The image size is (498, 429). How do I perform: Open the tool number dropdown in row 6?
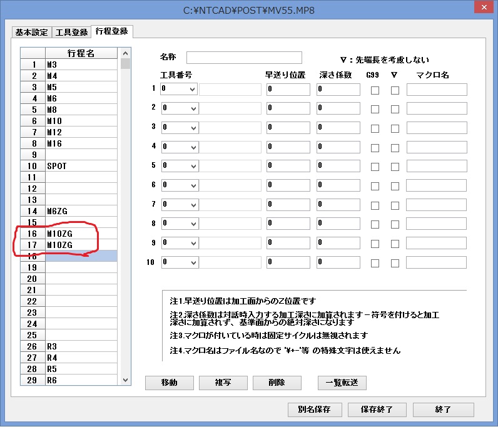(193, 186)
